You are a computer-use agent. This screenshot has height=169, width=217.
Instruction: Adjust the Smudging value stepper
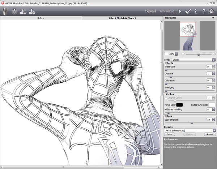point(214,87)
